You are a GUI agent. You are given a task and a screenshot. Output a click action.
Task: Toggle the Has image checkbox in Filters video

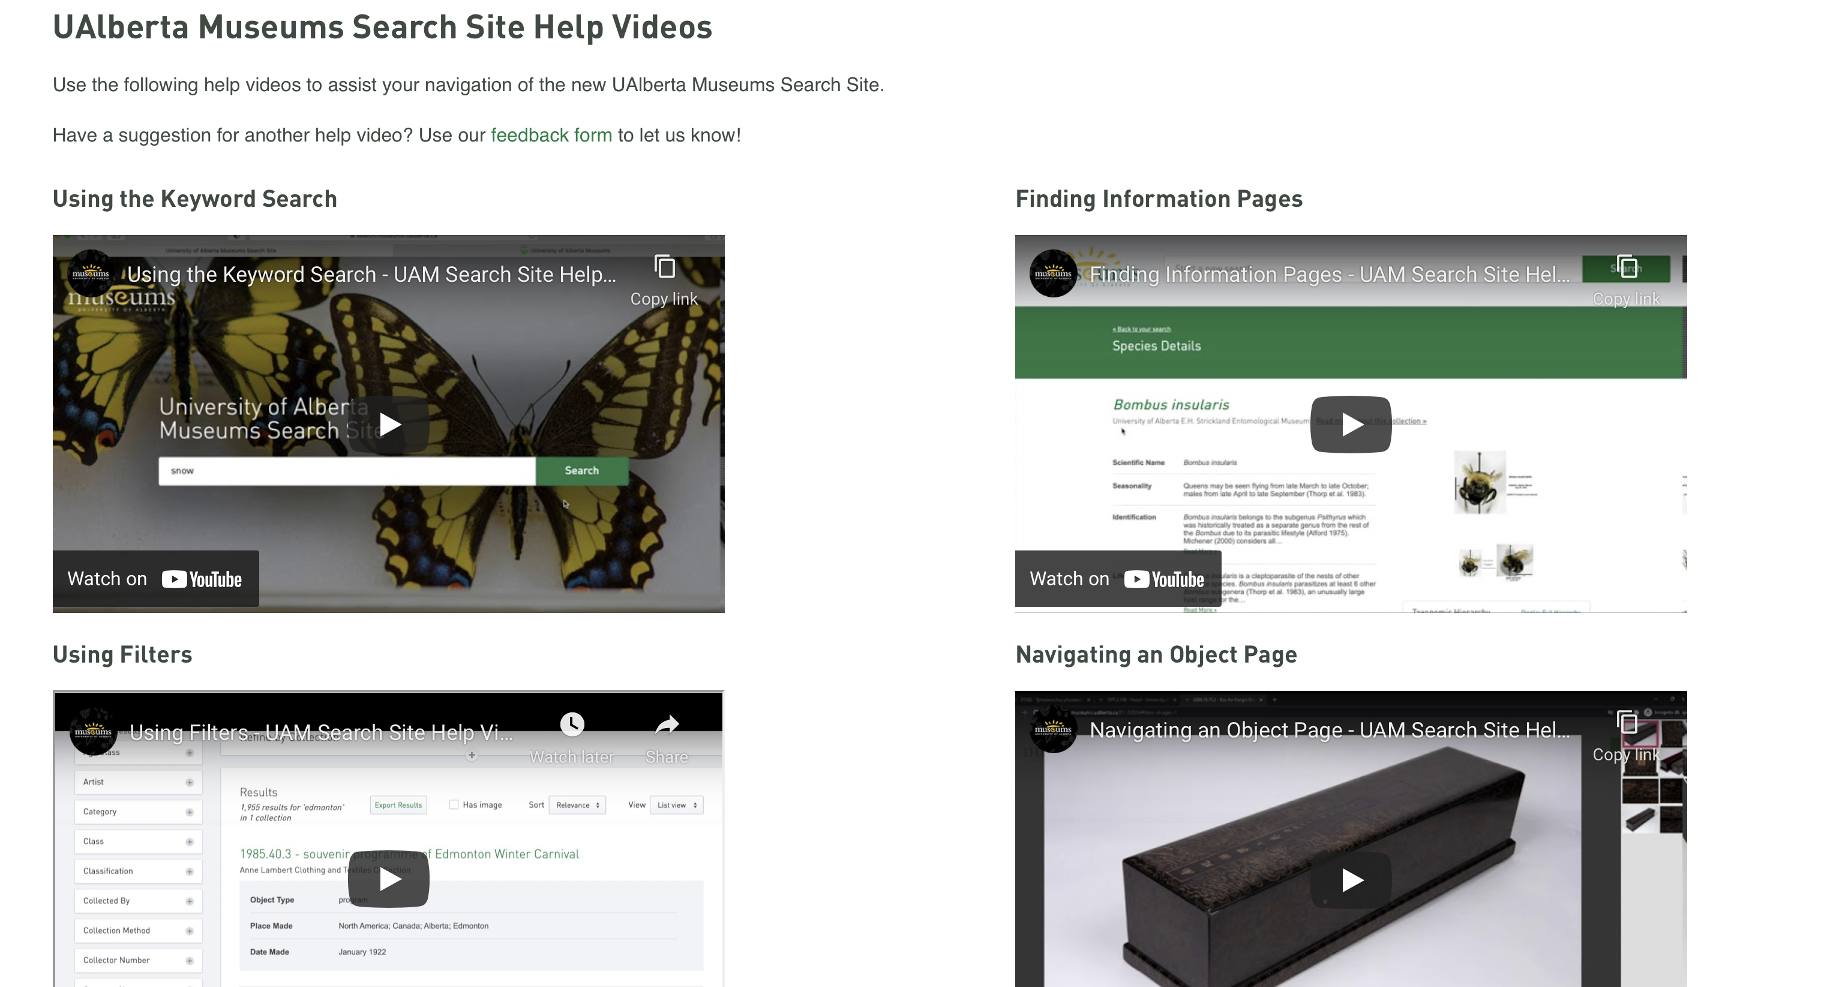454,805
